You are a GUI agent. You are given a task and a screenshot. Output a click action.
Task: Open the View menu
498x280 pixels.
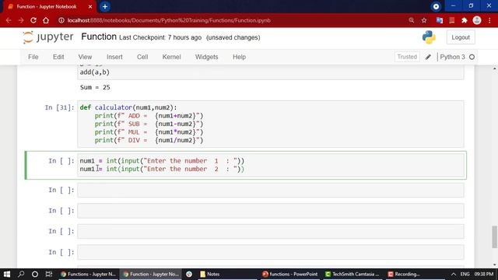coord(85,57)
